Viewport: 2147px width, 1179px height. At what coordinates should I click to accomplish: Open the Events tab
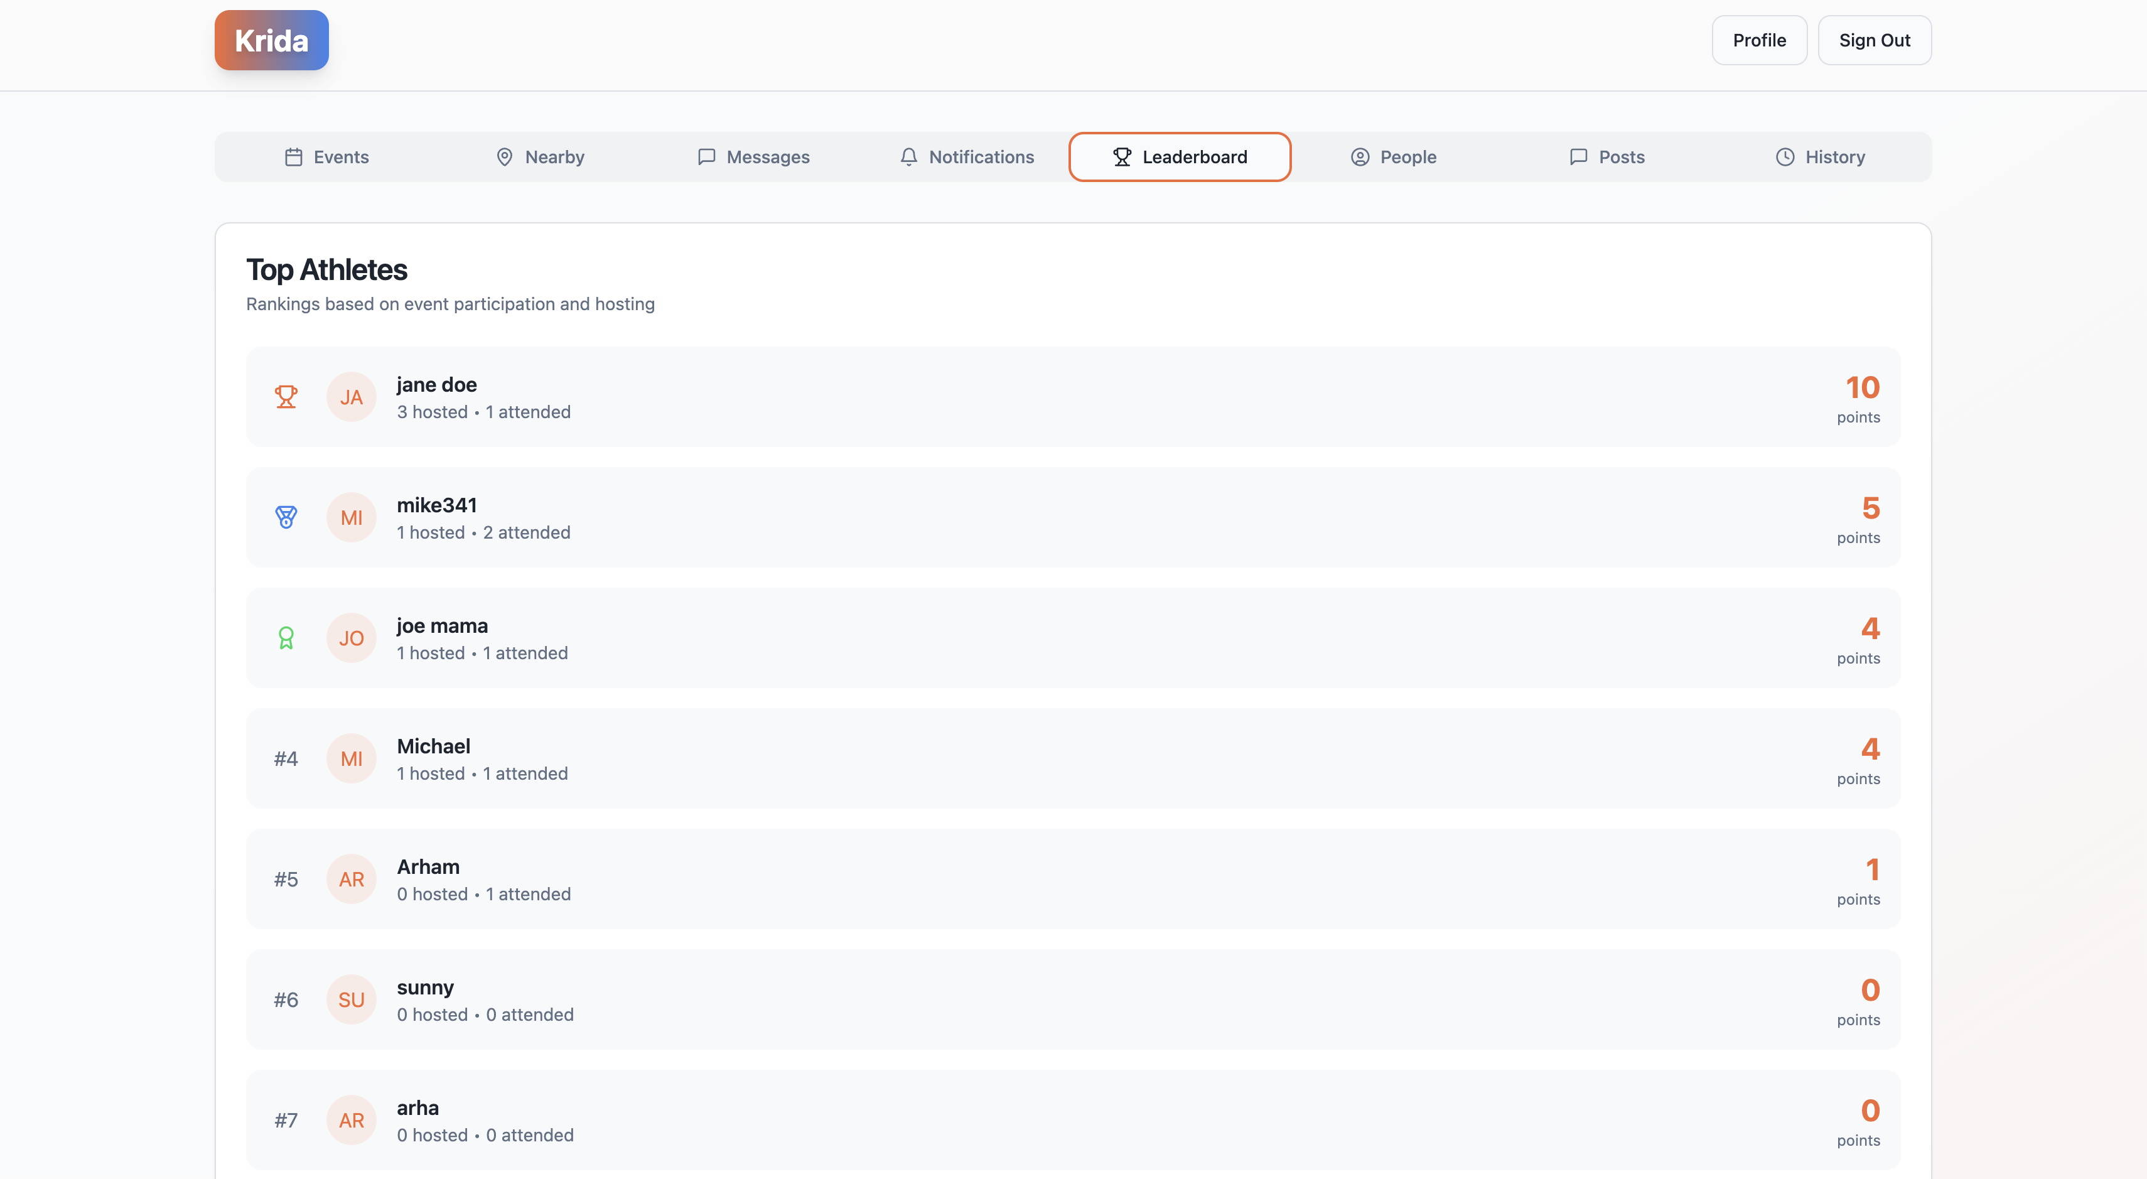[326, 157]
